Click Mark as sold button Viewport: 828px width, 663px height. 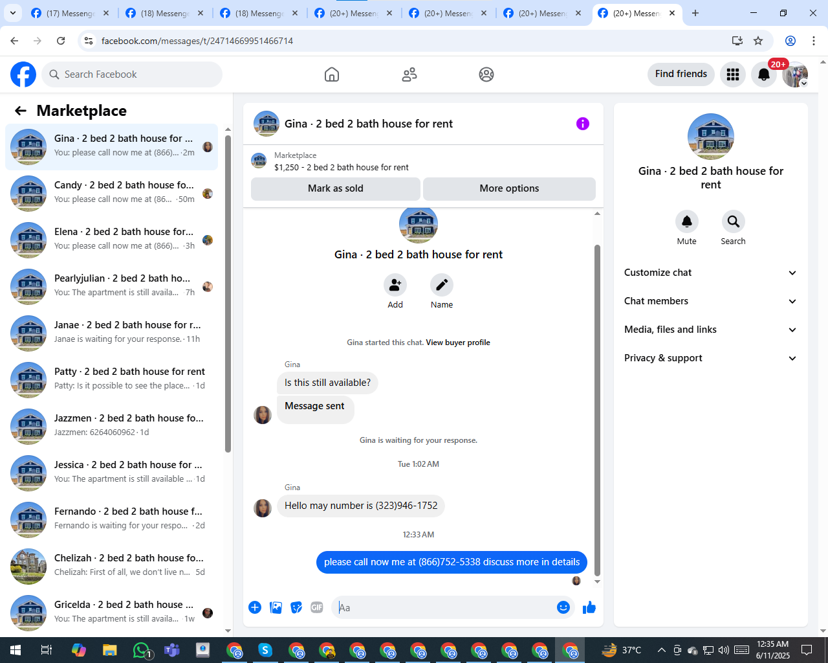point(336,188)
